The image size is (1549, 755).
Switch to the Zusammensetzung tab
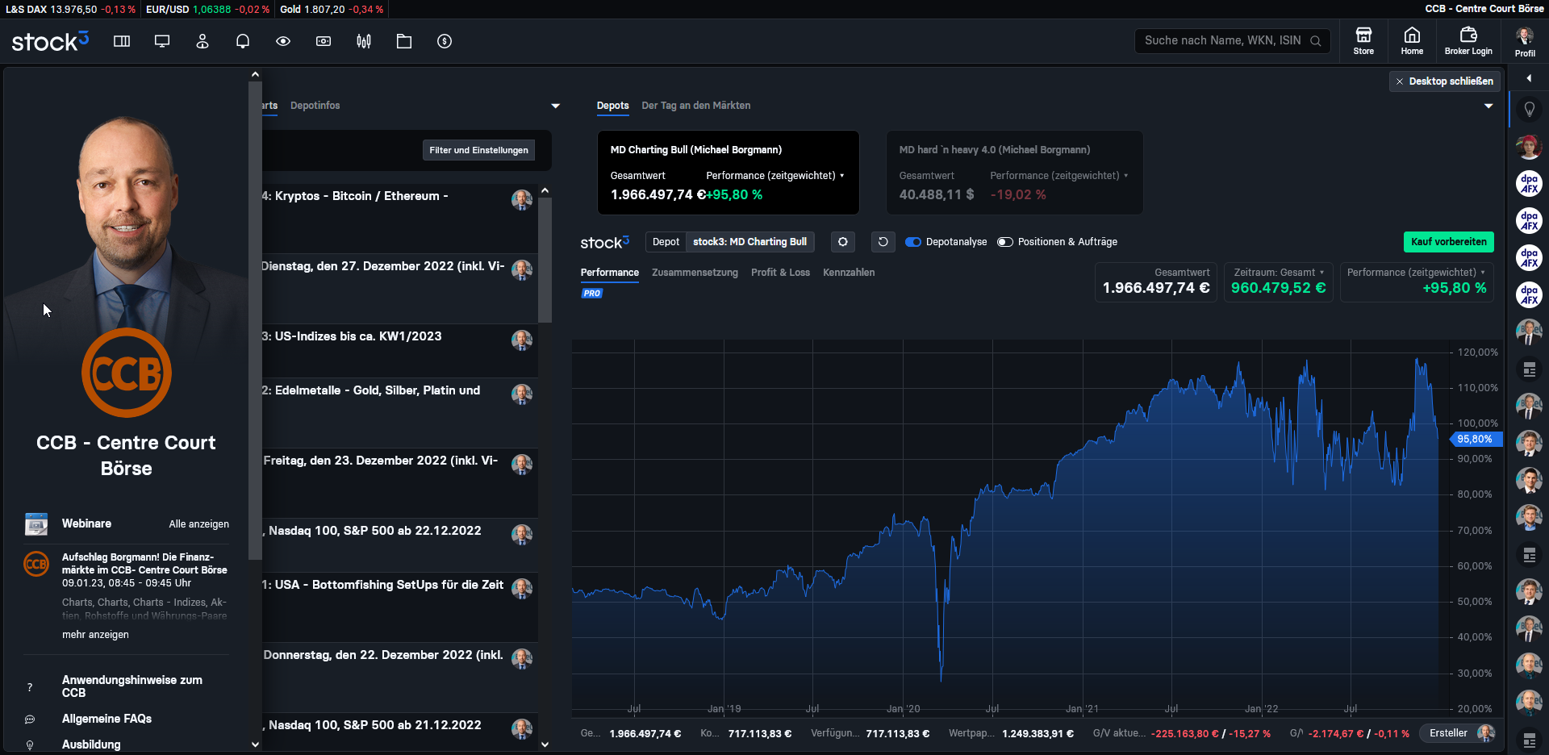pos(695,273)
